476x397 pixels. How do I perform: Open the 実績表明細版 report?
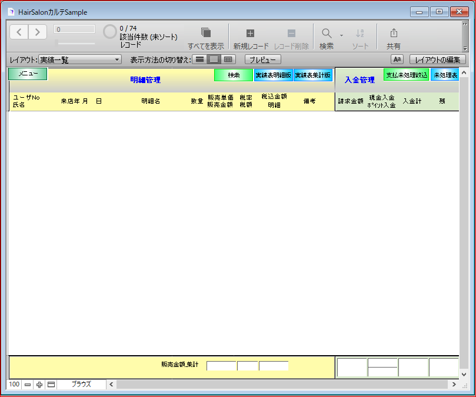(x=273, y=75)
